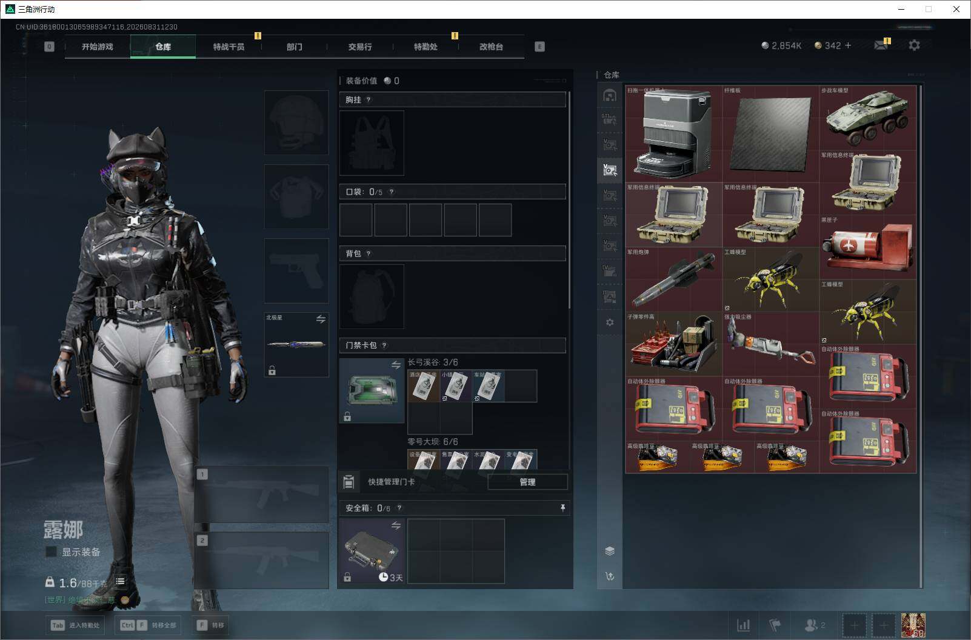Viewport: 971px width, 640px height.
Task: Select the empty helmet equipment slot
Action: click(296, 122)
